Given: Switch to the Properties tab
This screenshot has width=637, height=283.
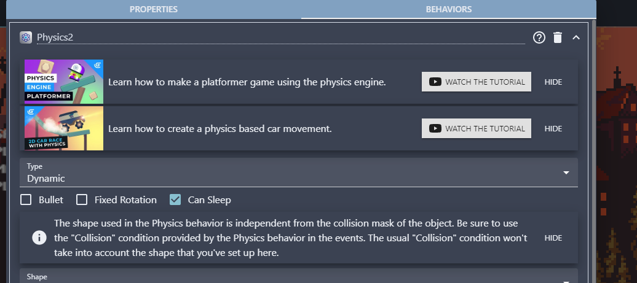Looking at the screenshot, I should point(154,9).
